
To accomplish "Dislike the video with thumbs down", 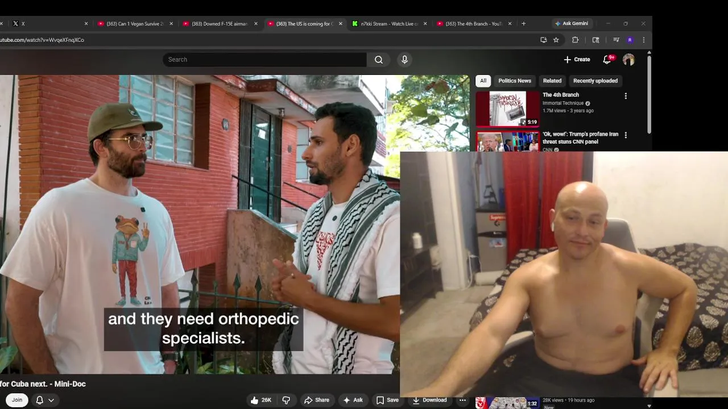I will click(286, 400).
